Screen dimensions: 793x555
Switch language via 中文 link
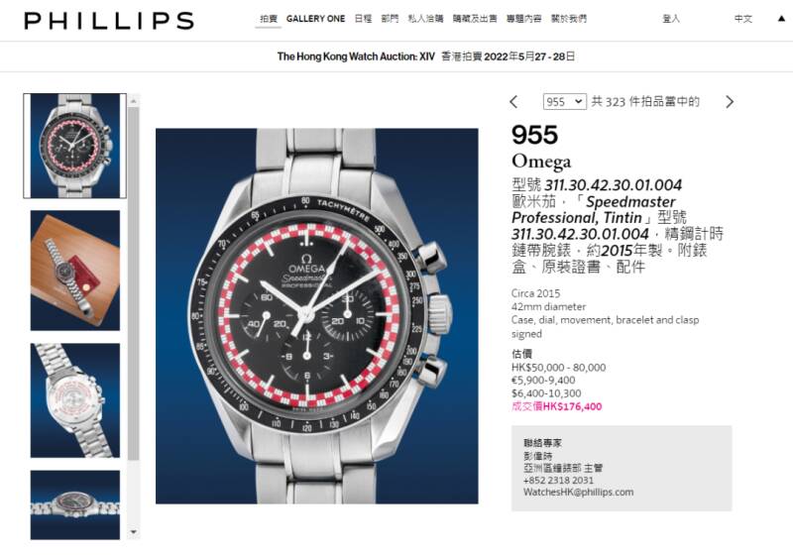tap(743, 19)
